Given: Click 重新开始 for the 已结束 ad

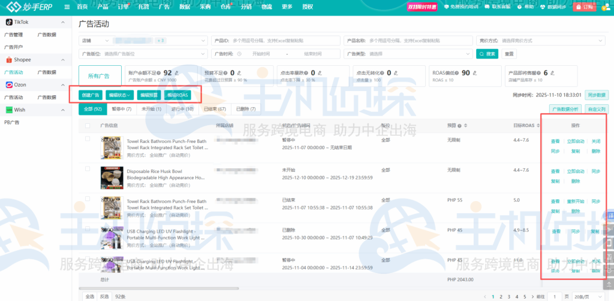Looking at the screenshot, I should 576,201.
